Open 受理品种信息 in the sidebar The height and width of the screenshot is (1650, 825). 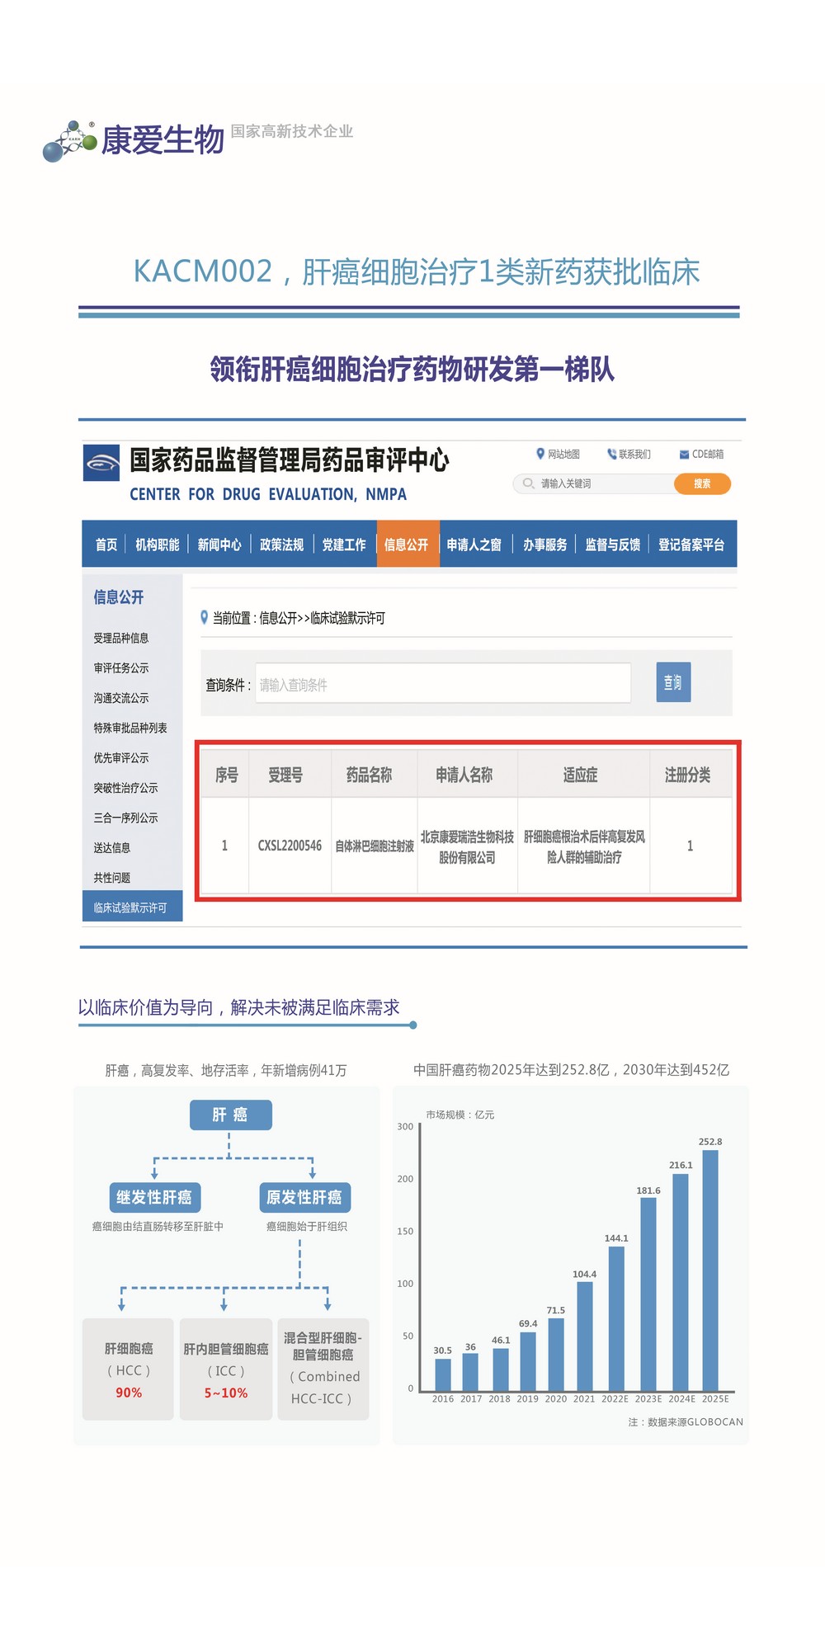pos(121,638)
